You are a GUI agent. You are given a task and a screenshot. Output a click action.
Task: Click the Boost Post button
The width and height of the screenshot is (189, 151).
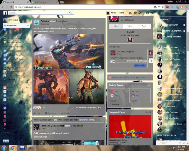(x=140, y=66)
